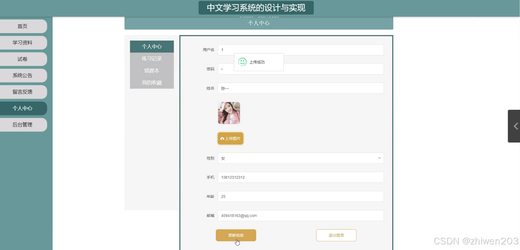Click the 密码 input field

pos(301,69)
